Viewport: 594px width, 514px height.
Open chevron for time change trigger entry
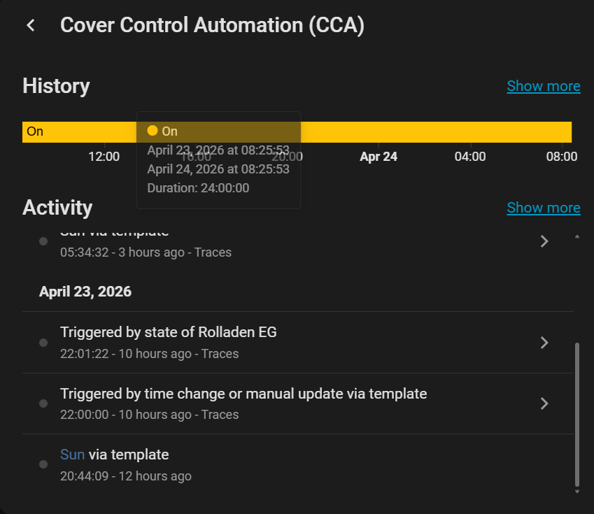pyautogui.click(x=544, y=404)
